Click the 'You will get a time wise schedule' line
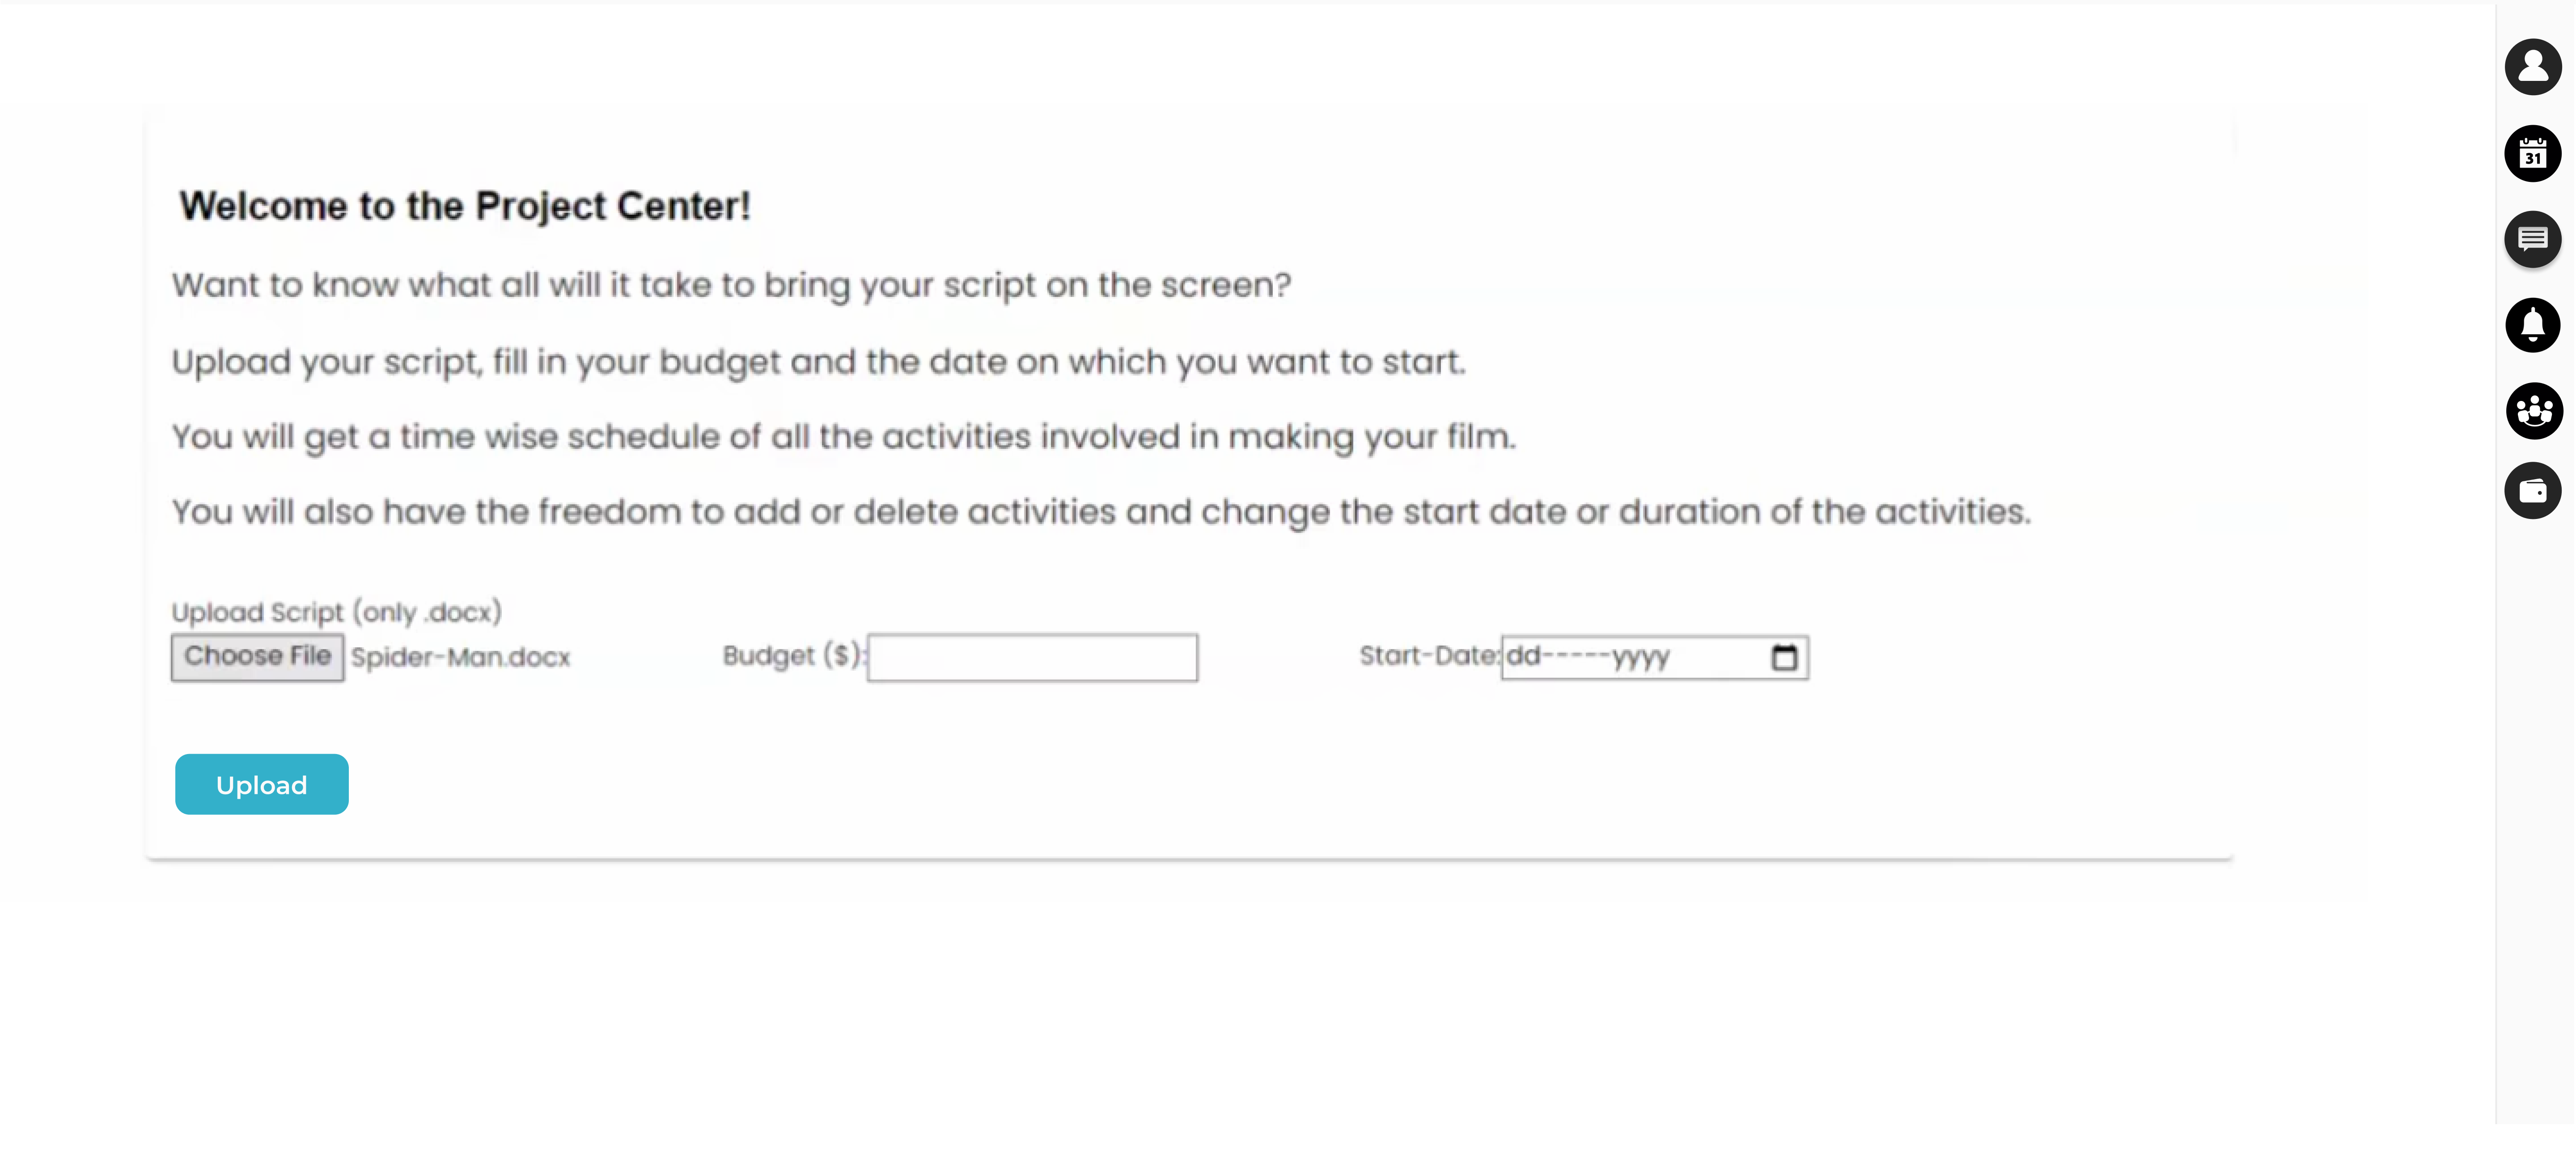This screenshot has height=1159, width=2576. (843, 437)
